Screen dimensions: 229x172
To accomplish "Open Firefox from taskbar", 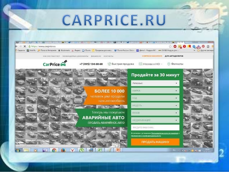I will click(63, 150).
